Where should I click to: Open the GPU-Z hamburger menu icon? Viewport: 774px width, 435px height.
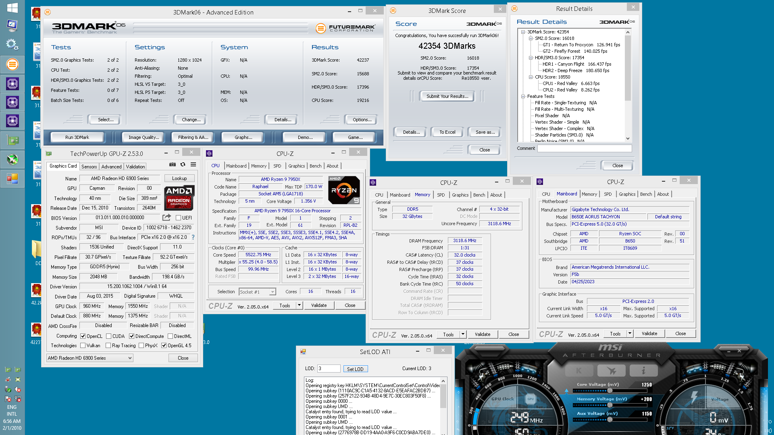(193, 164)
